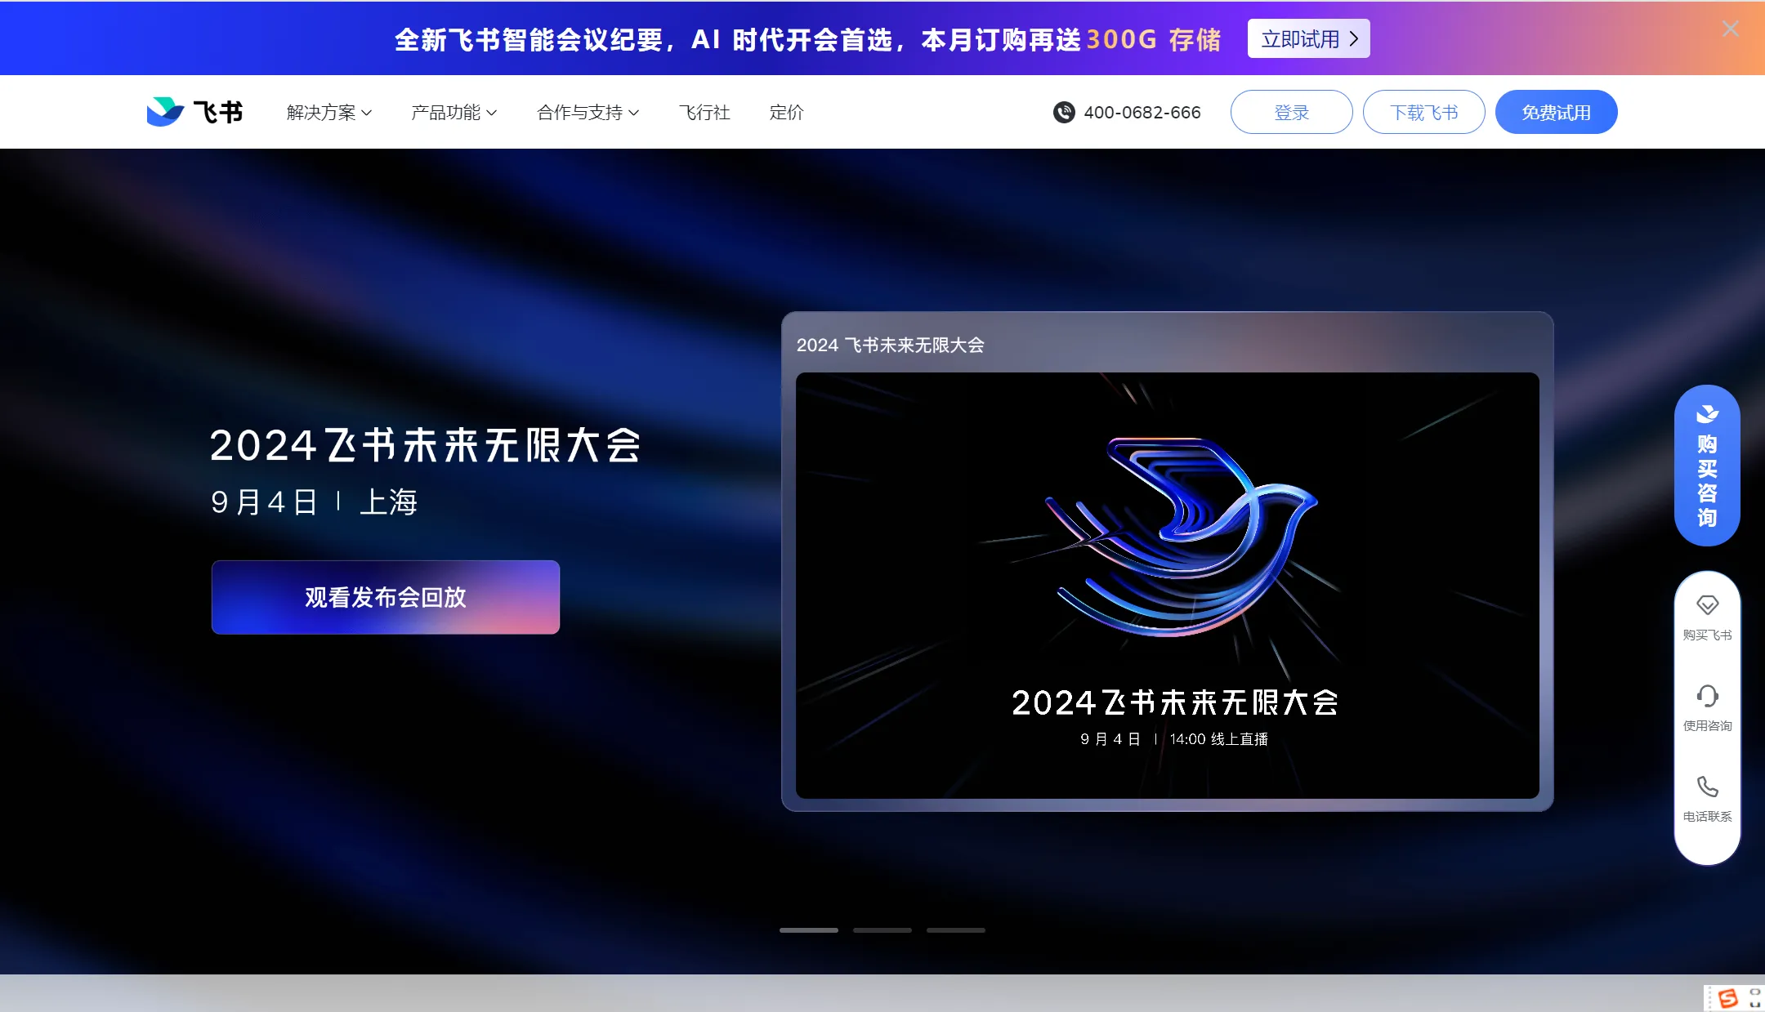This screenshot has width=1765, height=1012.
Task: Click the 购买飞书 diamond icon
Action: point(1707,606)
